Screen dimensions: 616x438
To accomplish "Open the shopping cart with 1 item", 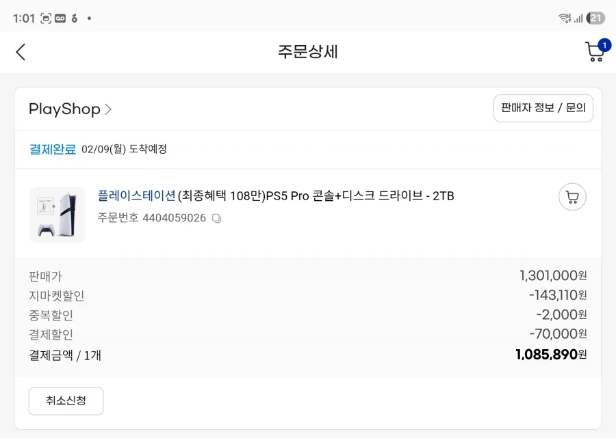I will [594, 52].
